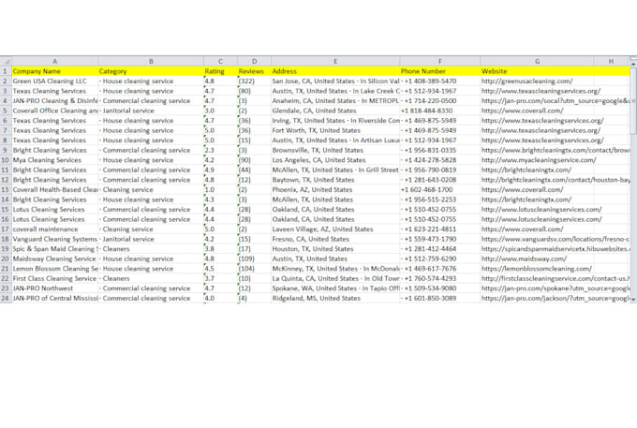This screenshot has height=428, width=637.
Task: Click the Category header cell
Action: click(151, 71)
